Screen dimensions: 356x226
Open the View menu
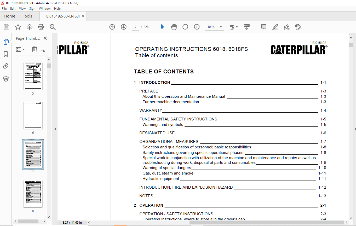tap(22, 9)
